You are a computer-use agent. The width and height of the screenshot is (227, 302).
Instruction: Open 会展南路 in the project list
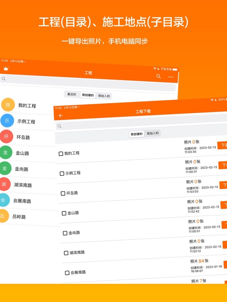point(22,201)
